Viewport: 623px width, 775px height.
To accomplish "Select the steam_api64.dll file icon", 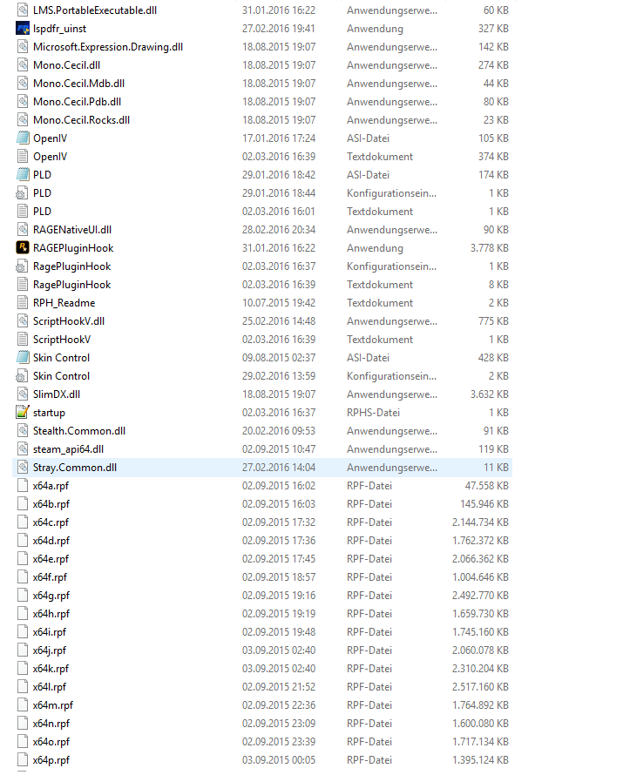I will [x=23, y=449].
